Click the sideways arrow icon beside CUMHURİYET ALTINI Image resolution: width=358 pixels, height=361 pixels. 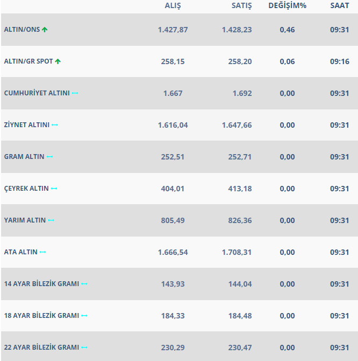click(75, 93)
